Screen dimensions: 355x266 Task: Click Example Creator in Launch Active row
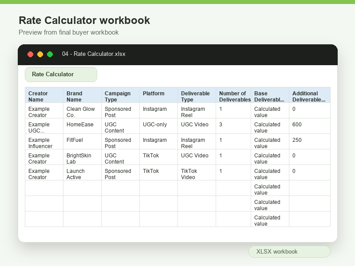click(44, 172)
